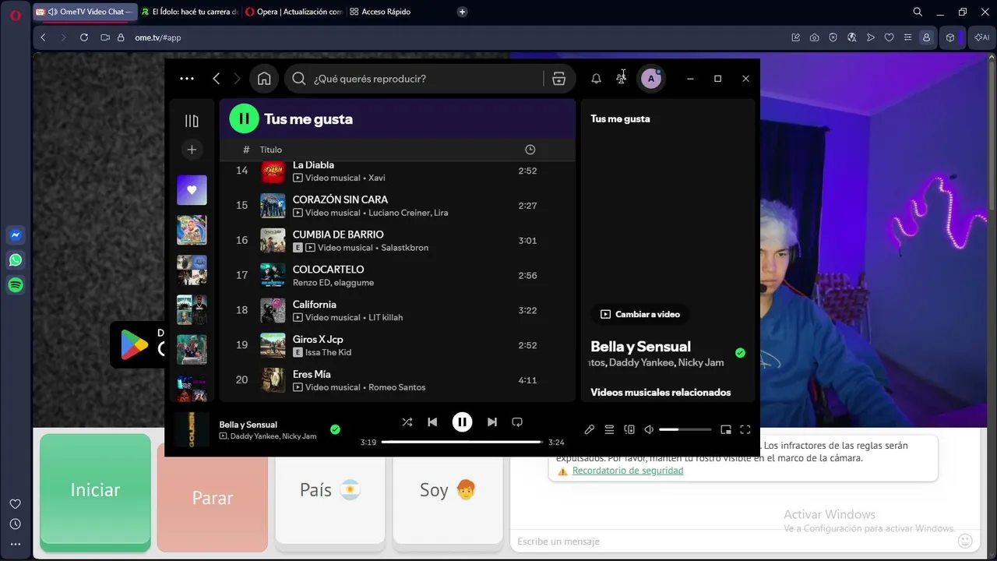Image resolution: width=997 pixels, height=561 pixels.
Task: Sort tracks by Título column
Action: point(271,150)
